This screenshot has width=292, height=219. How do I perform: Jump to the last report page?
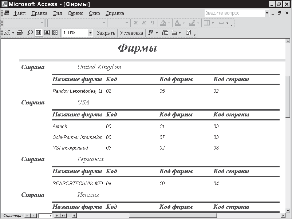(63, 216)
